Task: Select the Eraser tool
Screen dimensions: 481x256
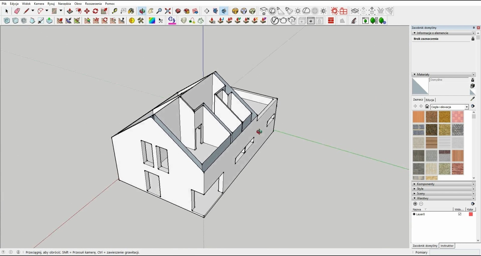Action: click(17, 11)
